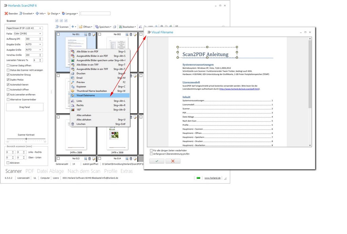Open the Speichern toolbar dropdown
Image resolution: width=347 pixels, height=234 pixels.
[x=103, y=27]
